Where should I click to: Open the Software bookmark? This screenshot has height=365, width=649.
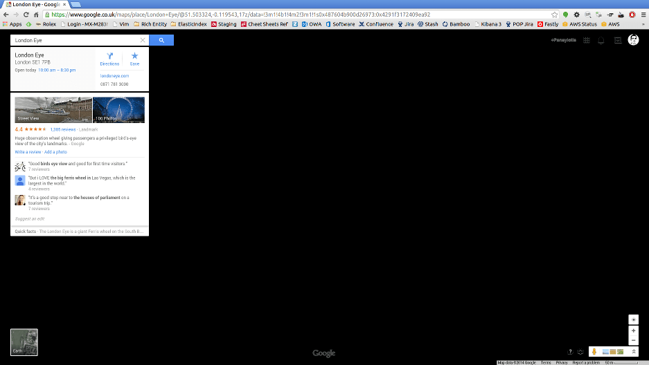[340, 24]
